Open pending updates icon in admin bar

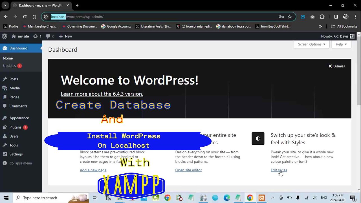pyautogui.click(x=37, y=36)
